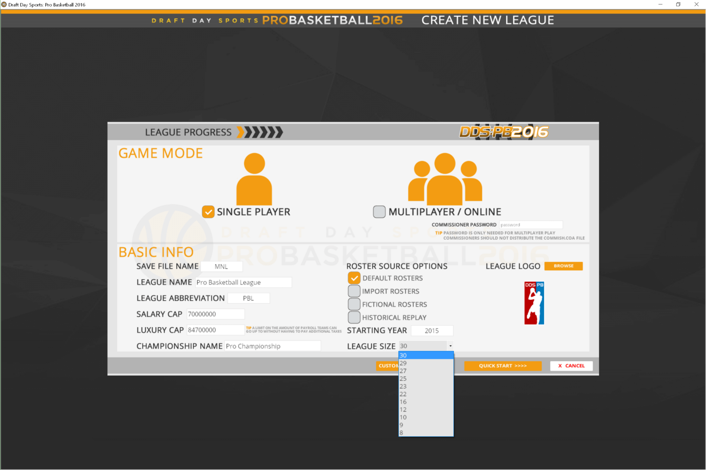
Task: Click the League Abbreviation field
Action: pos(249,298)
